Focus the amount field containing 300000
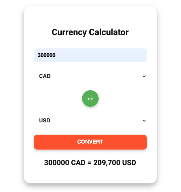Screen dimensions: 181x192 click(x=90, y=55)
